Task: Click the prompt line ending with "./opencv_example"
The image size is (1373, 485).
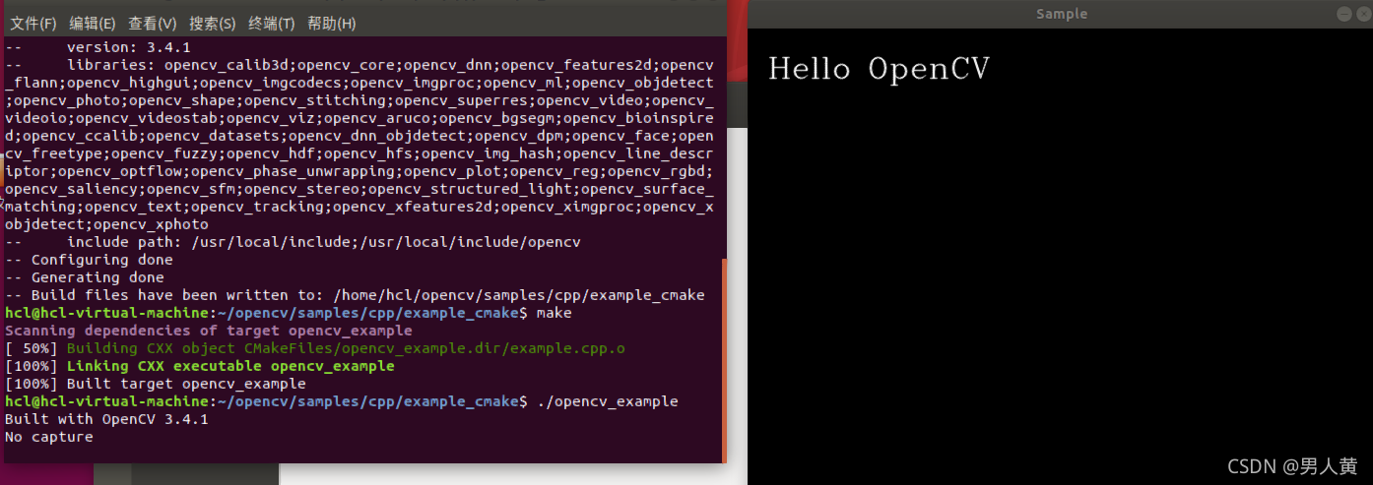Action: click(x=342, y=401)
